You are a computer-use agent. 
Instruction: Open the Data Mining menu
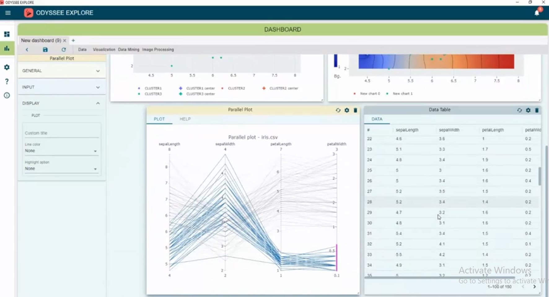click(x=129, y=50)
